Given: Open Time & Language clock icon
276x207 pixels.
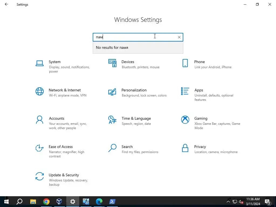Looking at the screenshot, I should [112, 120].
